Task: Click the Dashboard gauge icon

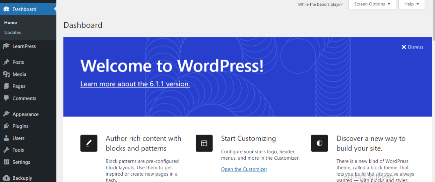Action: (6, 9)
